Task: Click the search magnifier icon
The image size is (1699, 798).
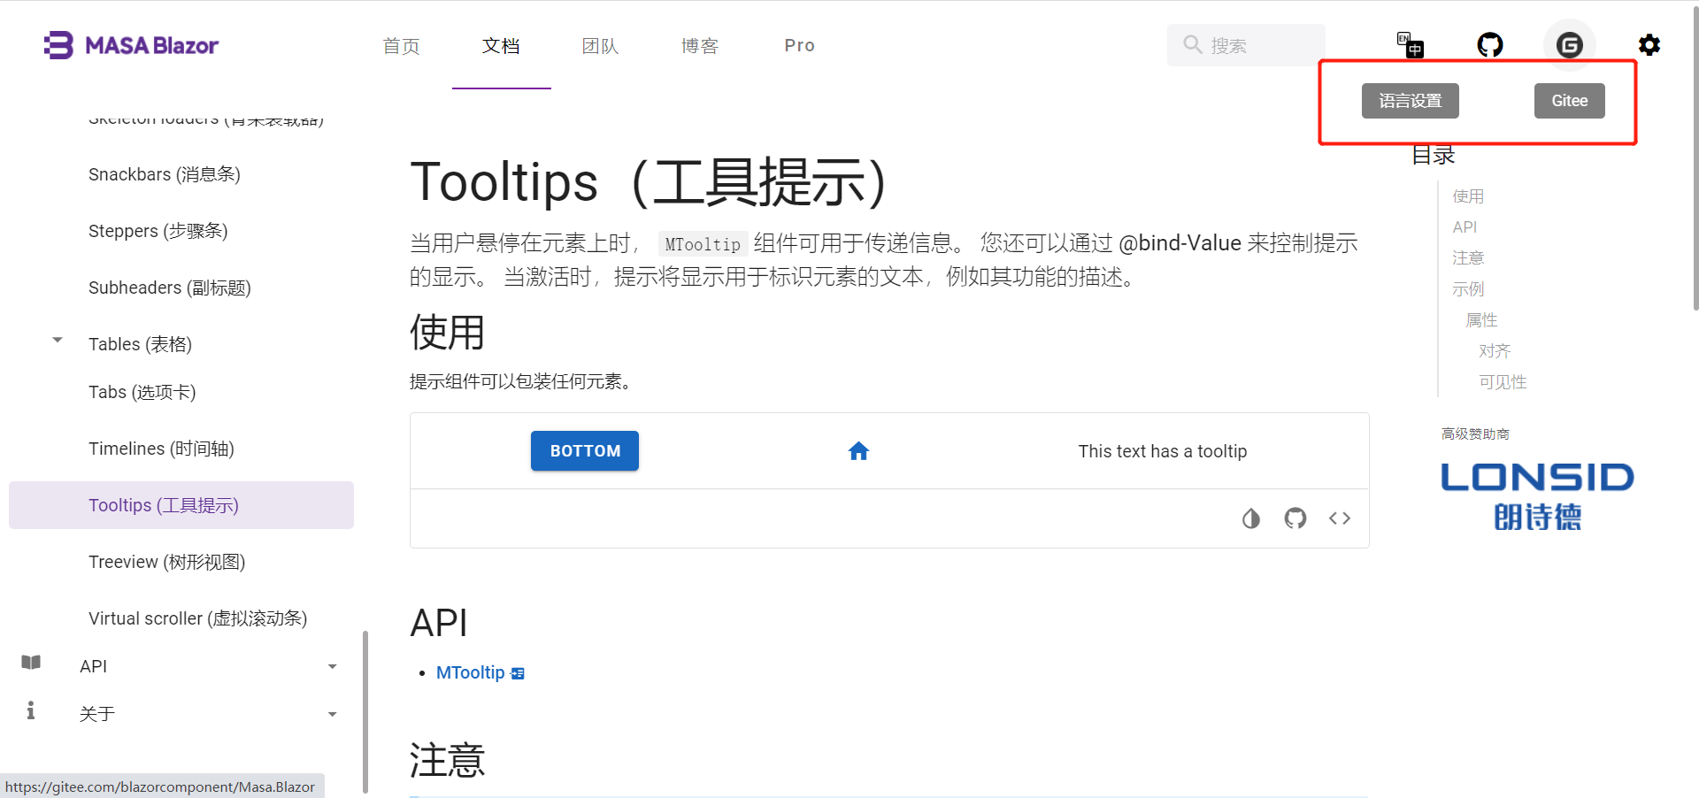Action: 1193,44
